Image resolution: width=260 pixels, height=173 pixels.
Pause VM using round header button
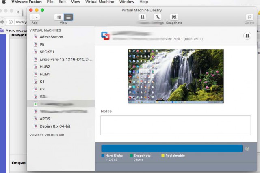point(247,36)
